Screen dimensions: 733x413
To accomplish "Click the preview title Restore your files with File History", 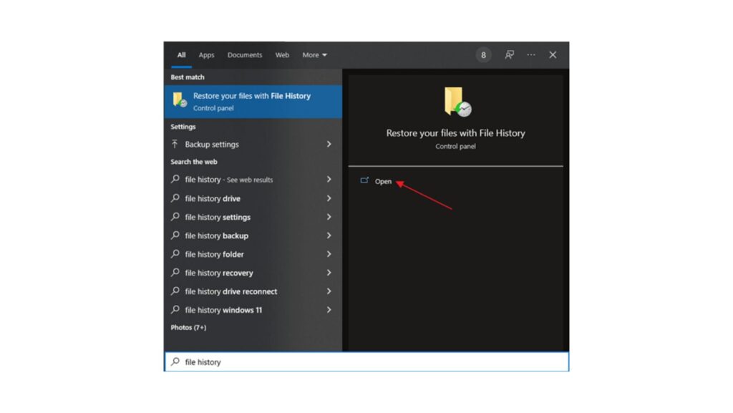I will click(x=456, y=133).
